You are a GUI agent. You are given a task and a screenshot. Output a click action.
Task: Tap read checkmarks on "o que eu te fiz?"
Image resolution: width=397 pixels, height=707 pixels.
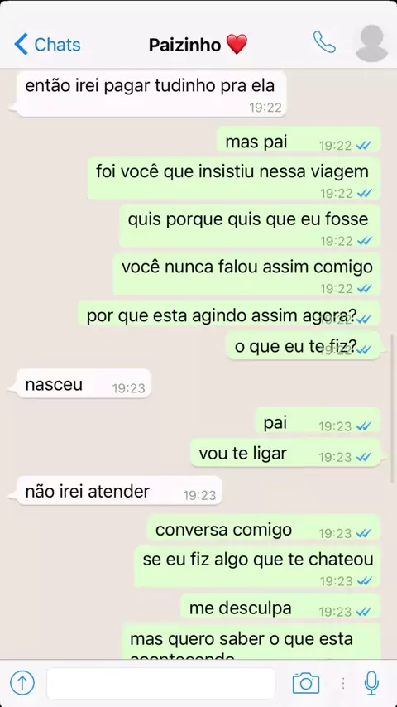[364, 349]
